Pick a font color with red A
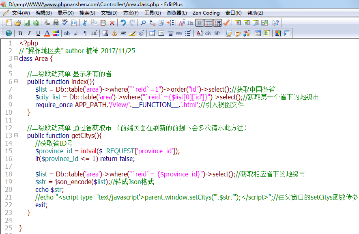 tap(47, 33)
